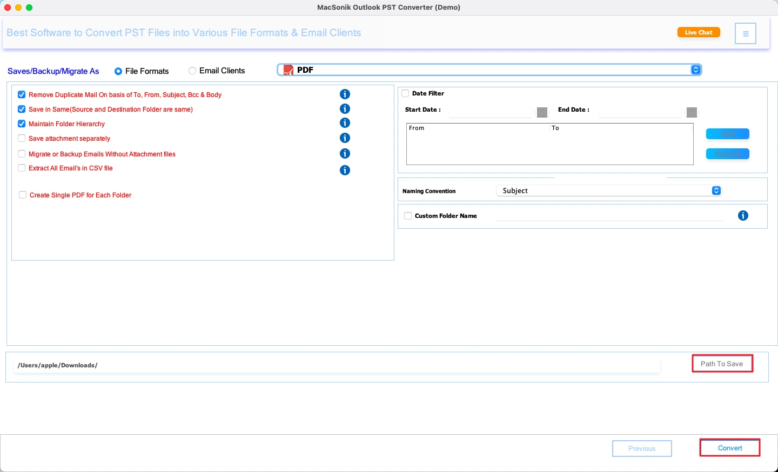778x472 pixels.
Task: Focus the Start Date input field
Action: 491,112
